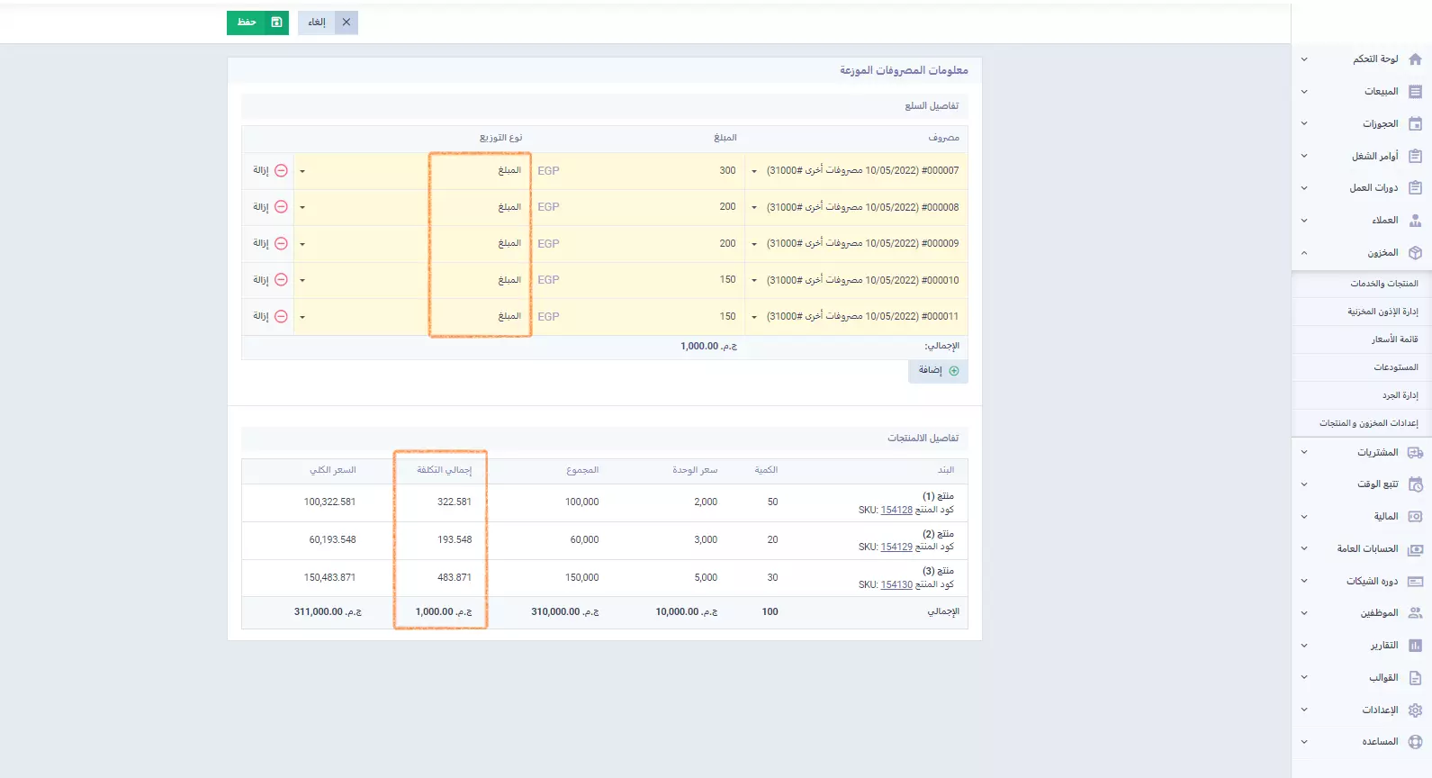Image resolution: width=1432 pixels, height=778 pixels.
Task: Open distribution type dropdown for row #000009
Action: pyautogui.click(x=302, y=244)
